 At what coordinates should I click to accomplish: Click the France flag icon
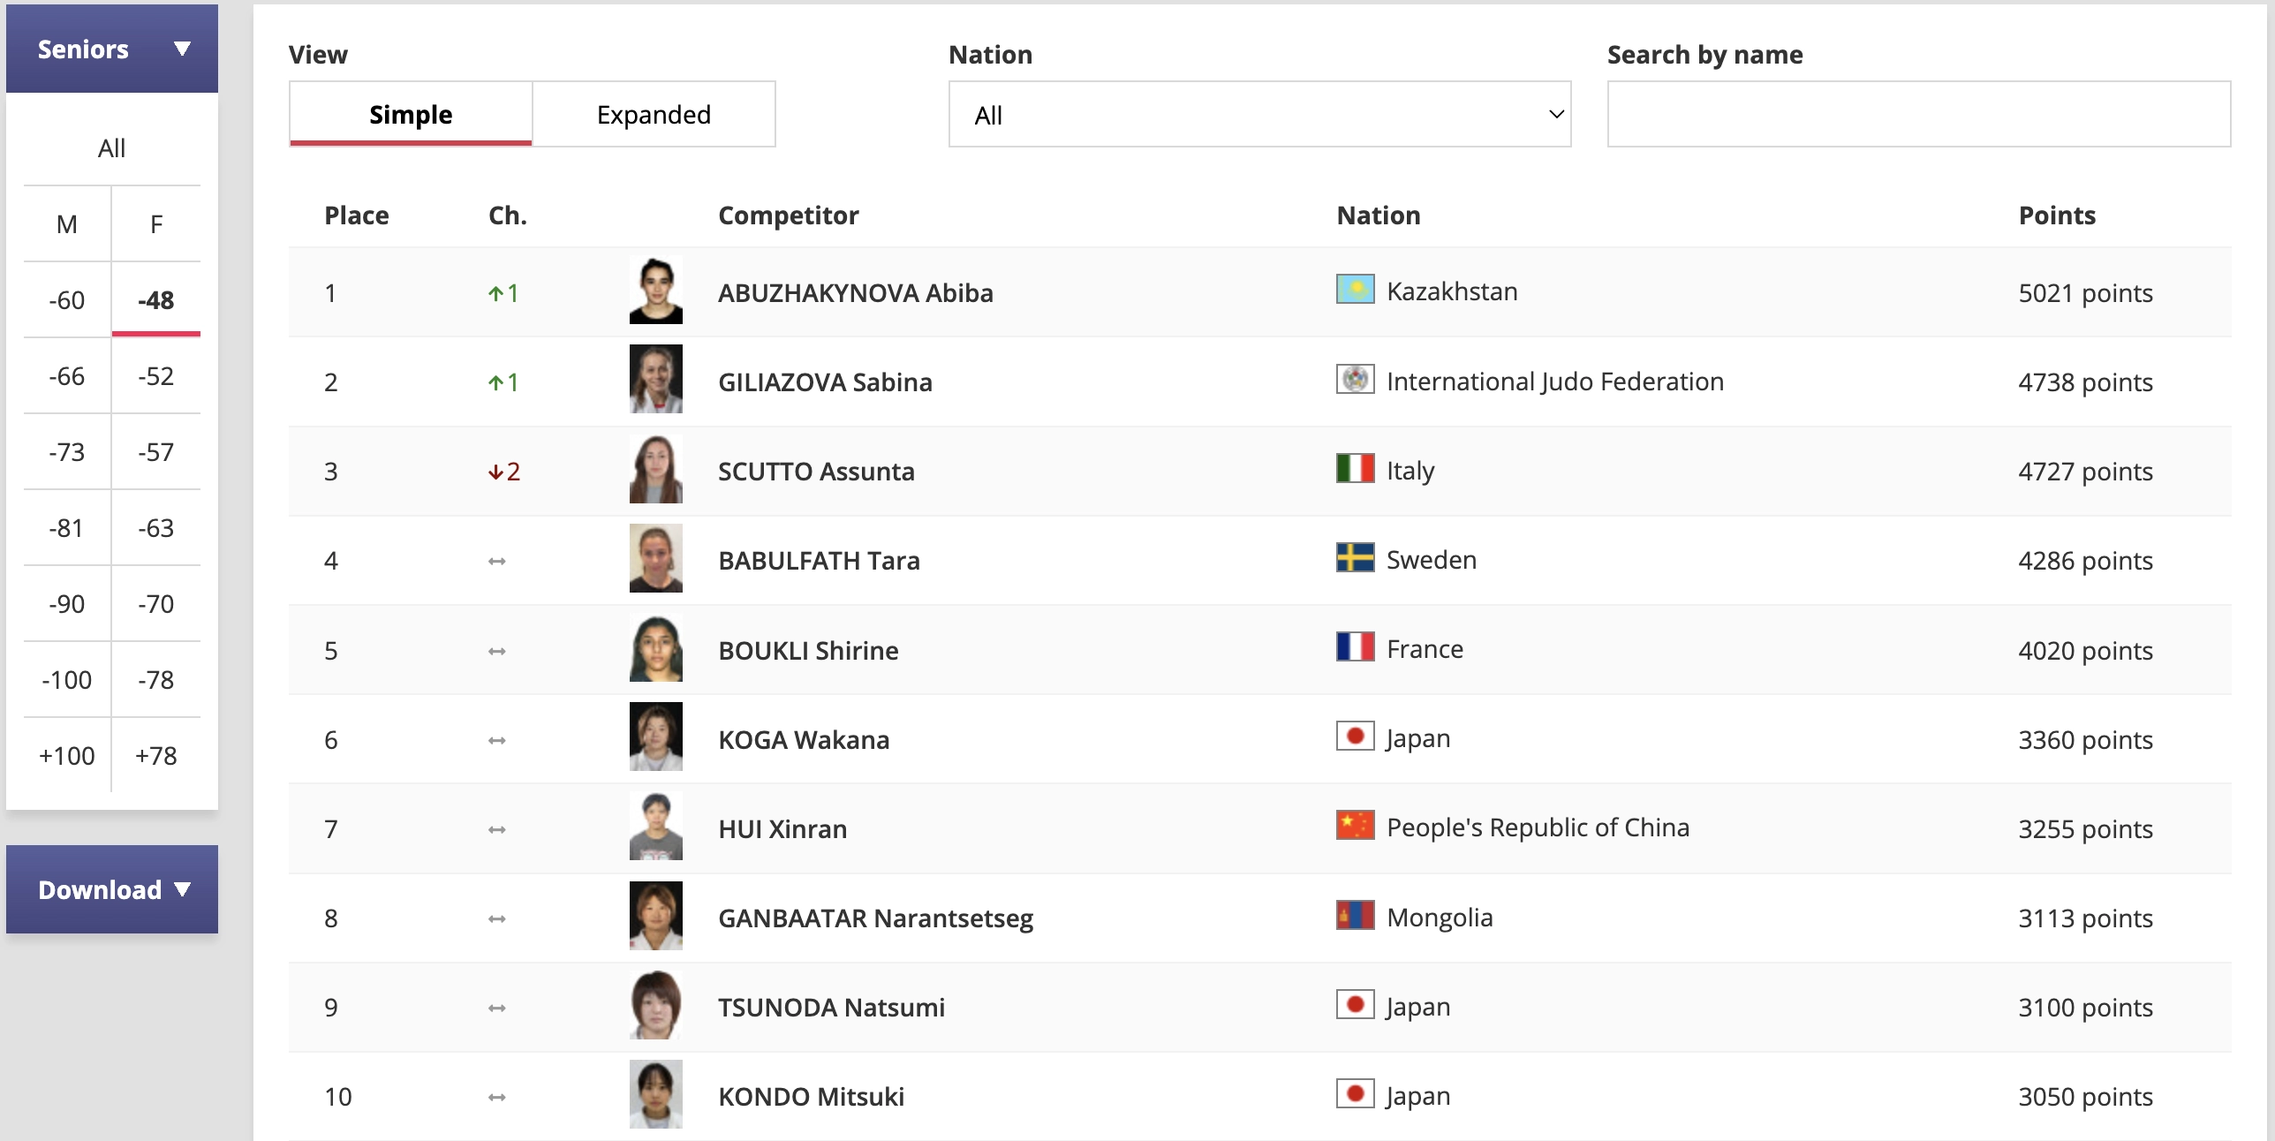(x=1355, y=647)
